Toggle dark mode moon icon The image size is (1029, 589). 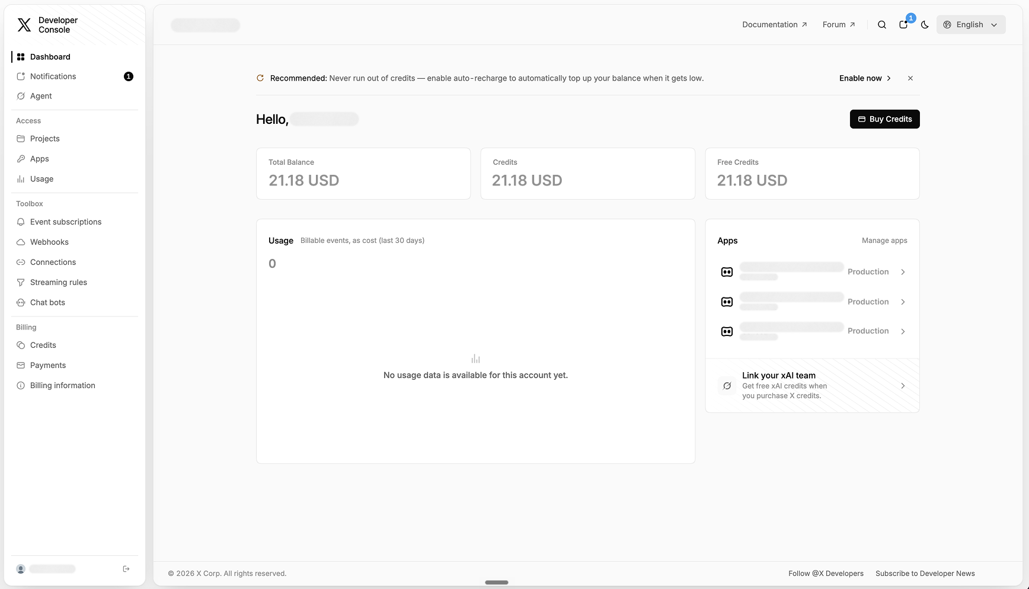(x=925, y=25)
